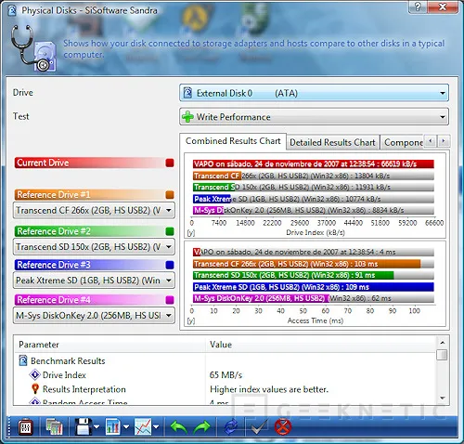Open the Drive External Disk 0 dropdown
The height and width of the screenshot is (444, 464).
pyautogui.click(x=314, y=93)
